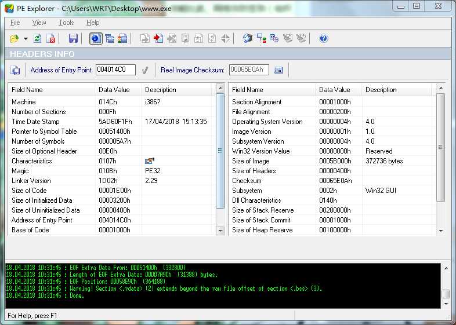Click the grayed Debug information icon

point(198,38)
